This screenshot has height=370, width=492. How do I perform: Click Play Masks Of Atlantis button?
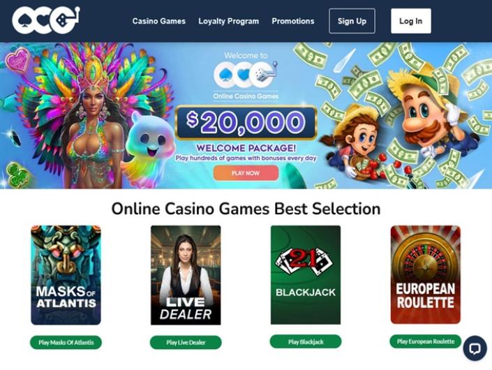pos(66,342)
